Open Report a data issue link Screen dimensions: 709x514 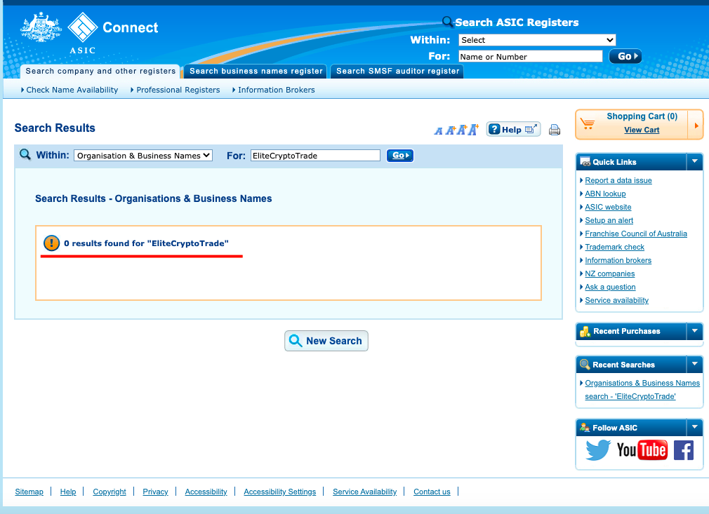tap(618, 180)
